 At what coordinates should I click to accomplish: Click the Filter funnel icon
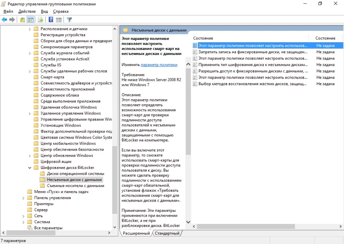(x=69, y=20)
